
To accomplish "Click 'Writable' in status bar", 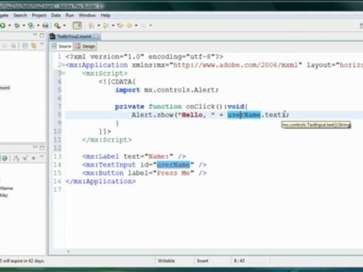I will (x=166, y=261).
